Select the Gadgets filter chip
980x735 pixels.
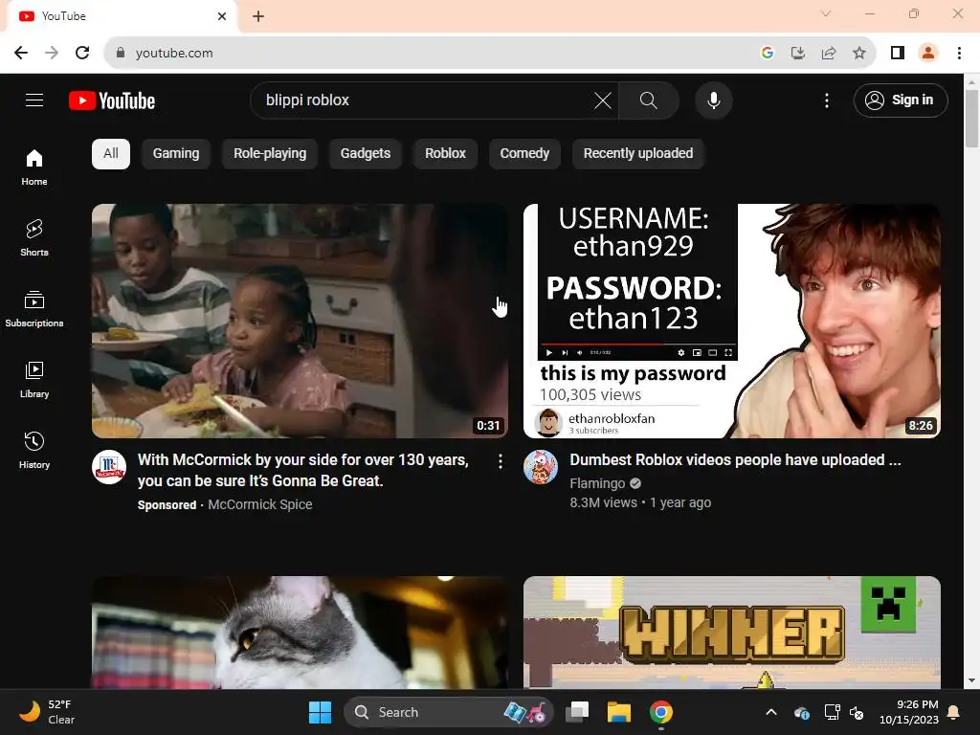[x=365, y=154]
